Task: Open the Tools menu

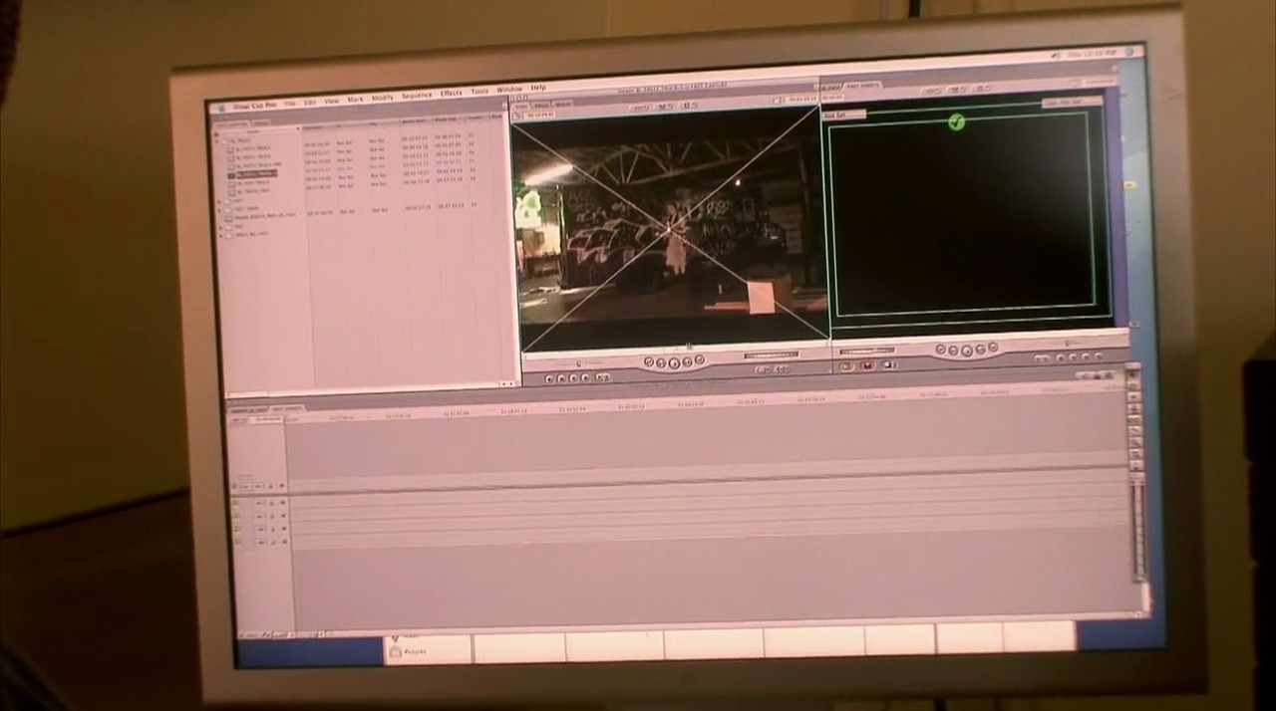Action: click(479, 93)
